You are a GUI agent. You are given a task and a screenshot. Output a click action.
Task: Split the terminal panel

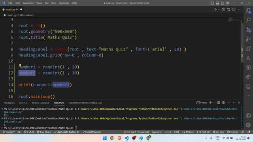coord(218,103)
